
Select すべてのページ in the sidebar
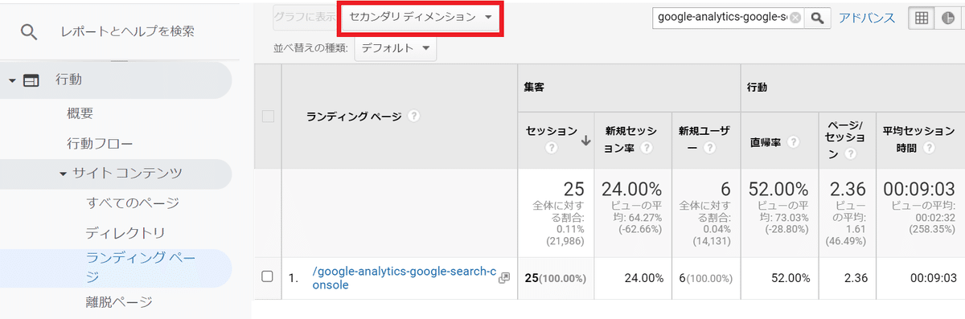[x=132, y=202]
